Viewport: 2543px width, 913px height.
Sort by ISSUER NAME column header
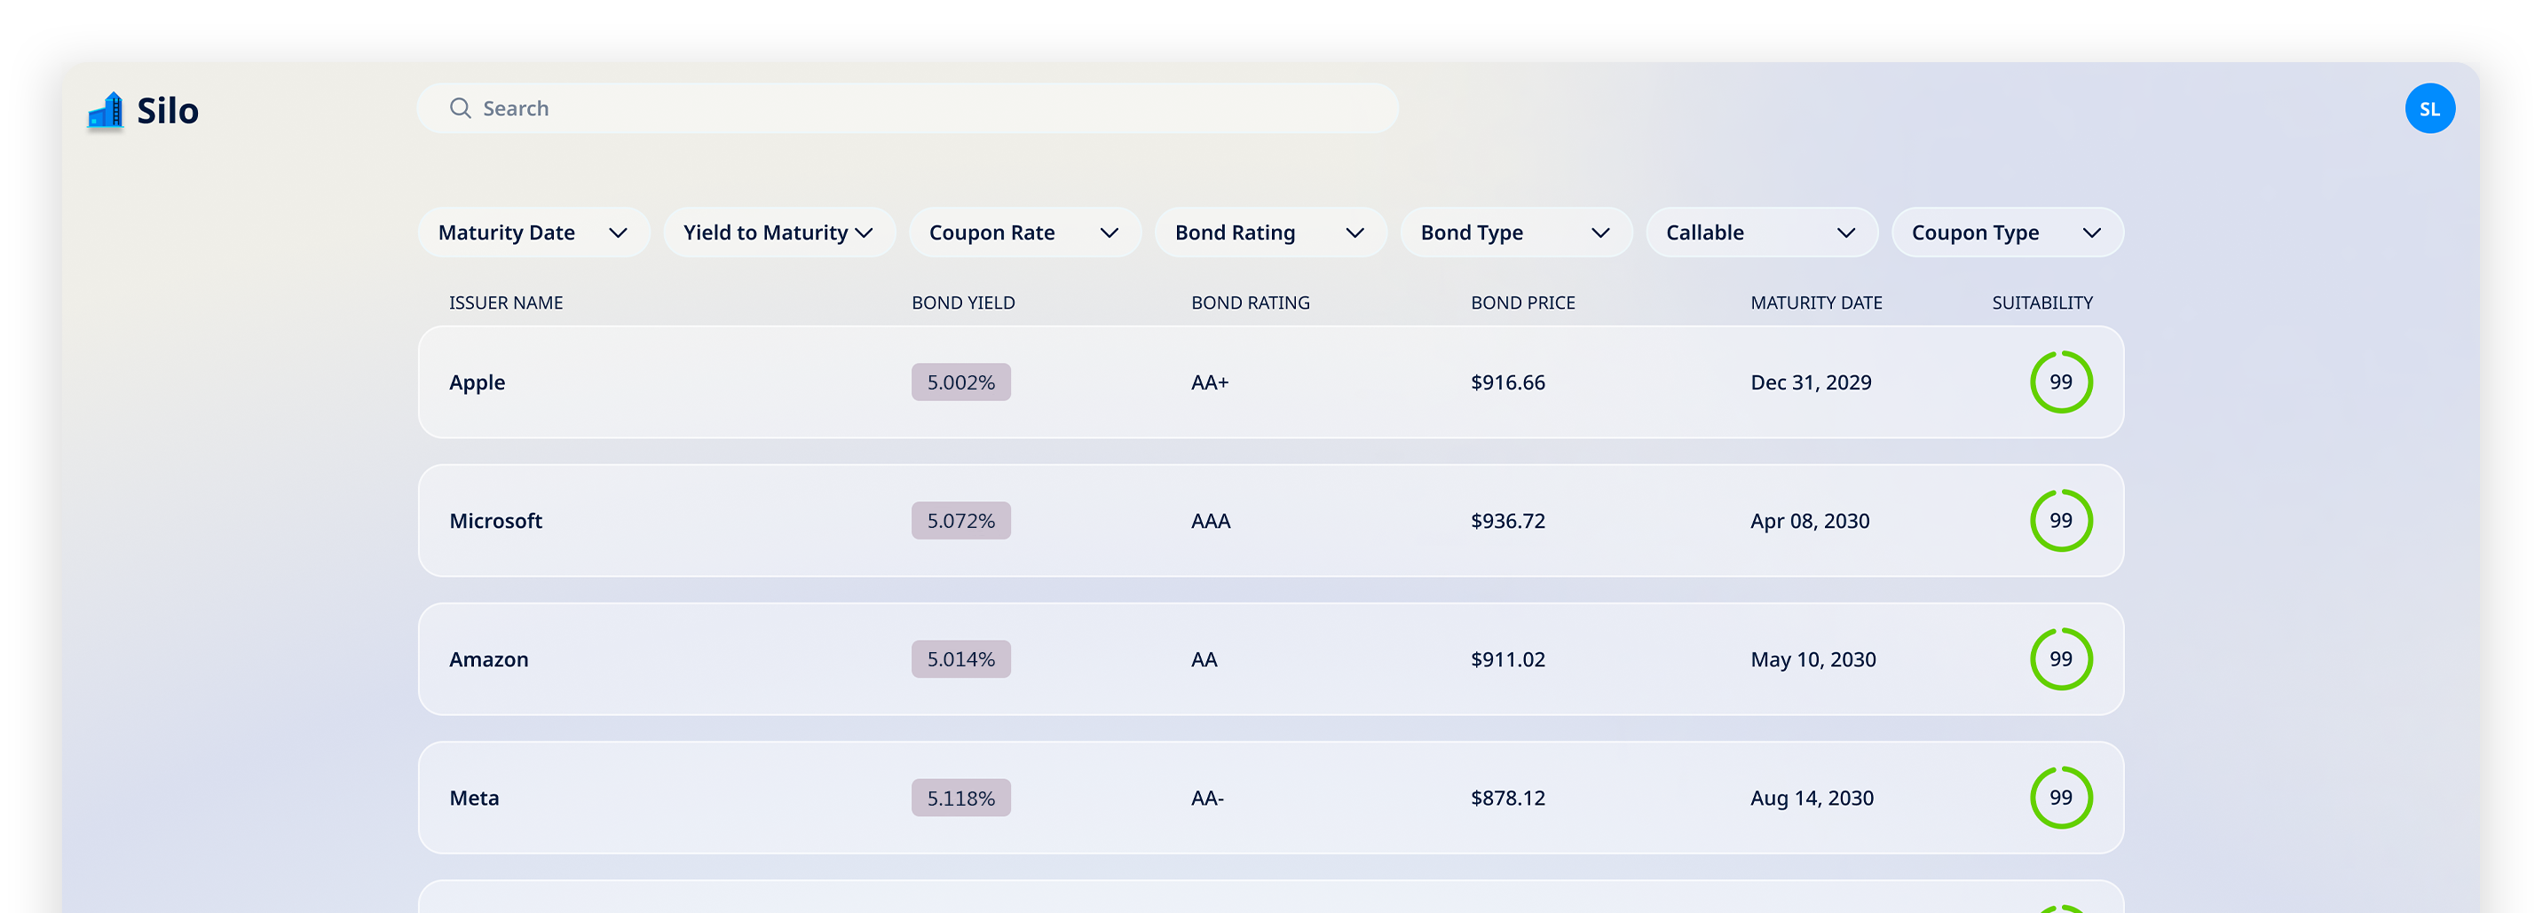coord(505,303)
